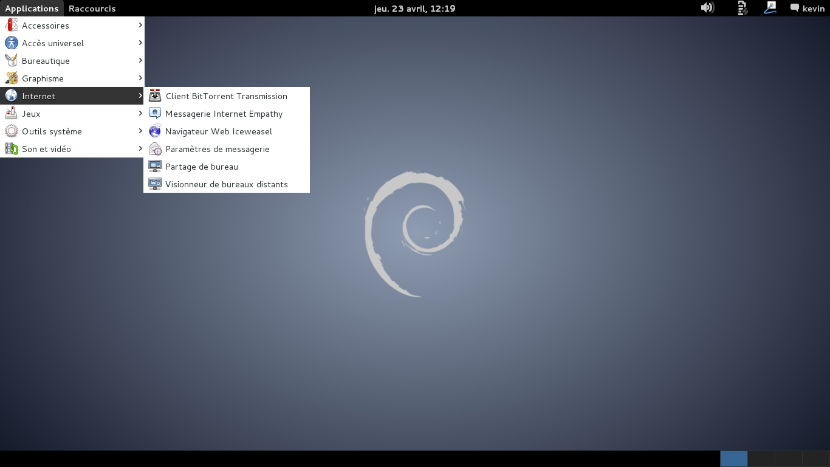Switch to the fourth workspace
Image resolution: width=830 pixels, height=467 pixels.
pyautogui.click(x=816, y=458)
